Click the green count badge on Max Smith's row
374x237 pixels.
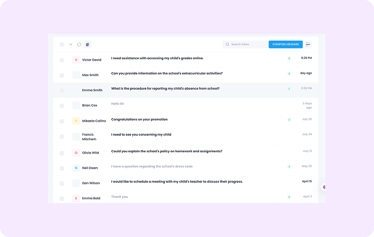click(289, 74)
